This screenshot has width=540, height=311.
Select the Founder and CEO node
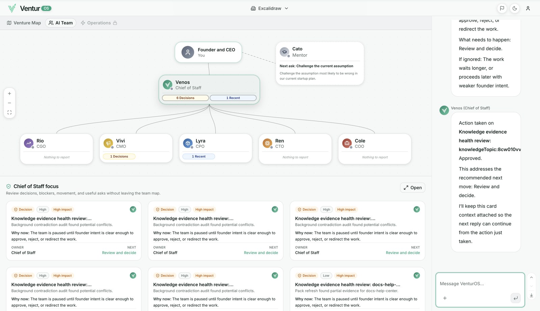point(208,52)
